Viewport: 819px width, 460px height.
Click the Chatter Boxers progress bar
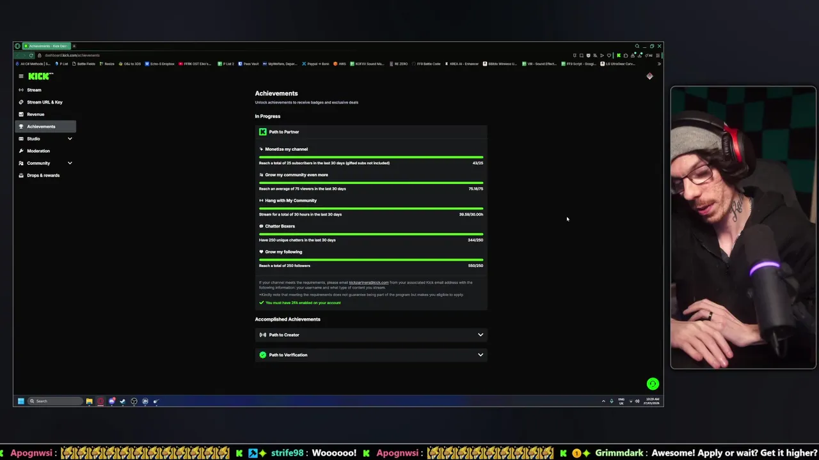[x=371, y=234]
